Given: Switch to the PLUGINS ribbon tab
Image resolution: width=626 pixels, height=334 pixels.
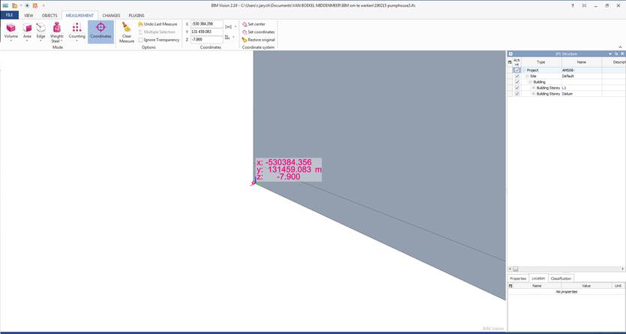Looking at the screenshot, I should click(136, 16).
